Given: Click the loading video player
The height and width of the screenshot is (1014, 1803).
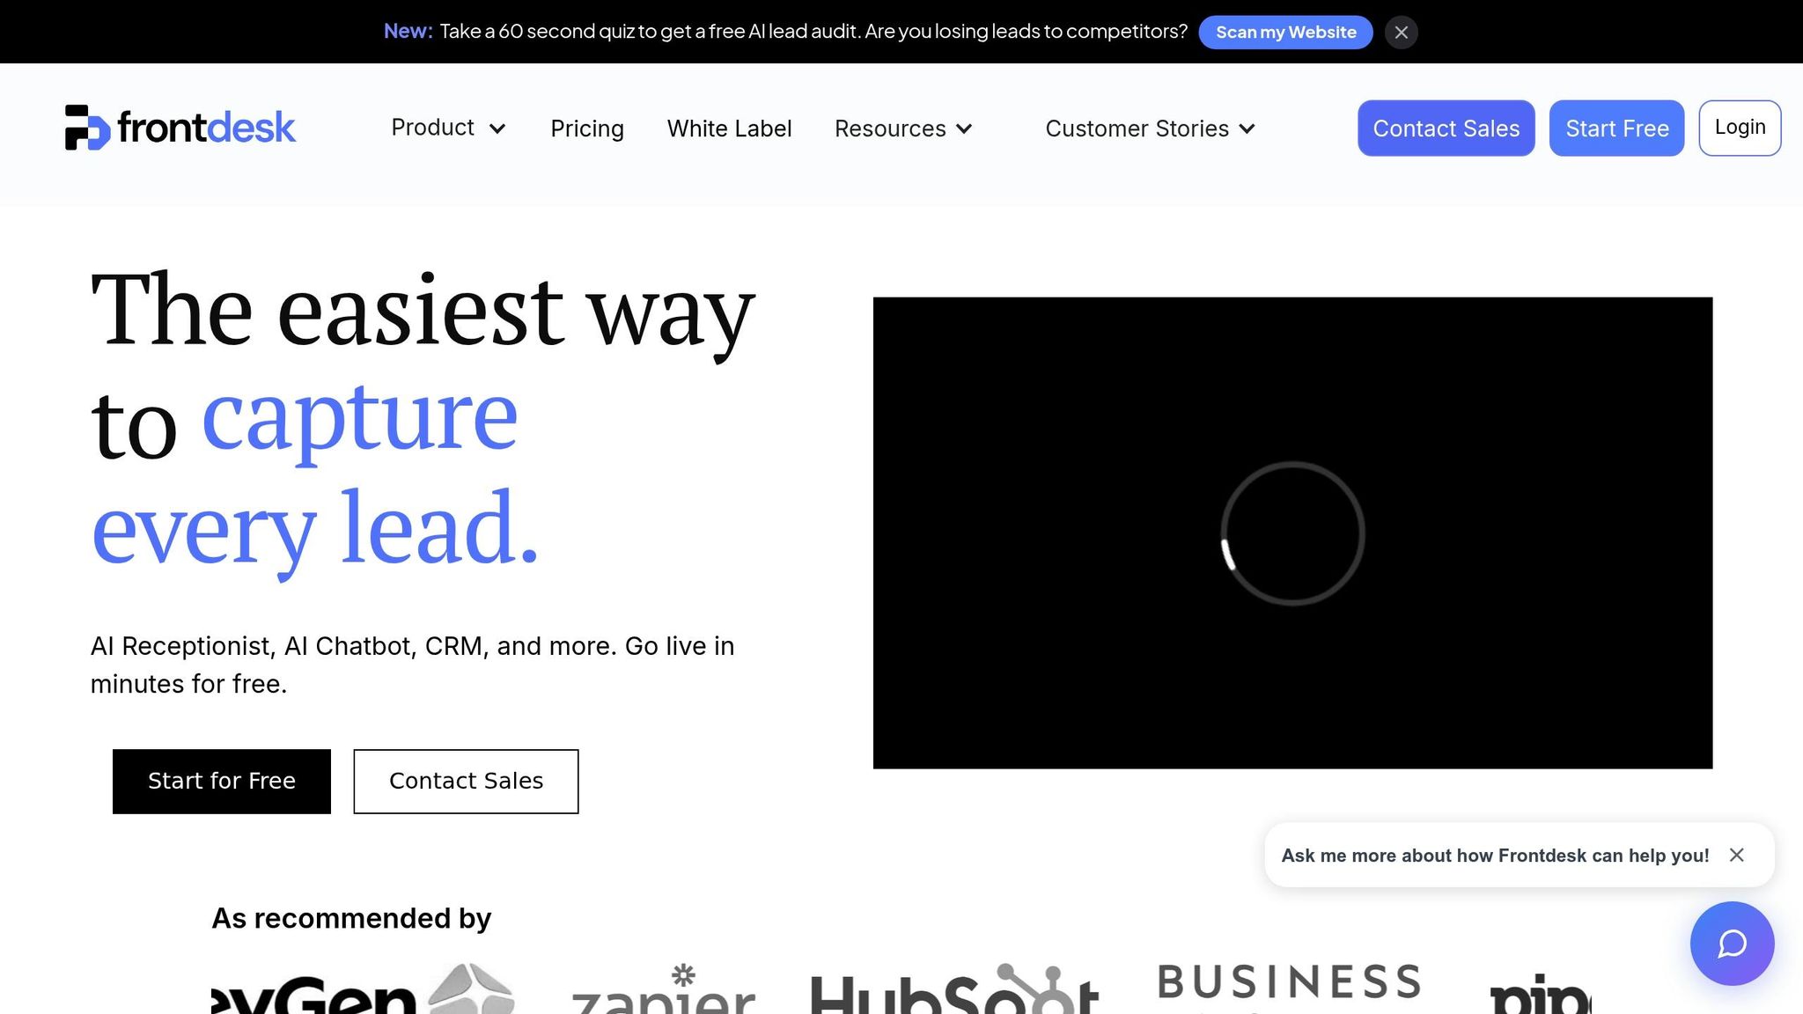Looking at the screenshot, I should [x=1292, y=533].
